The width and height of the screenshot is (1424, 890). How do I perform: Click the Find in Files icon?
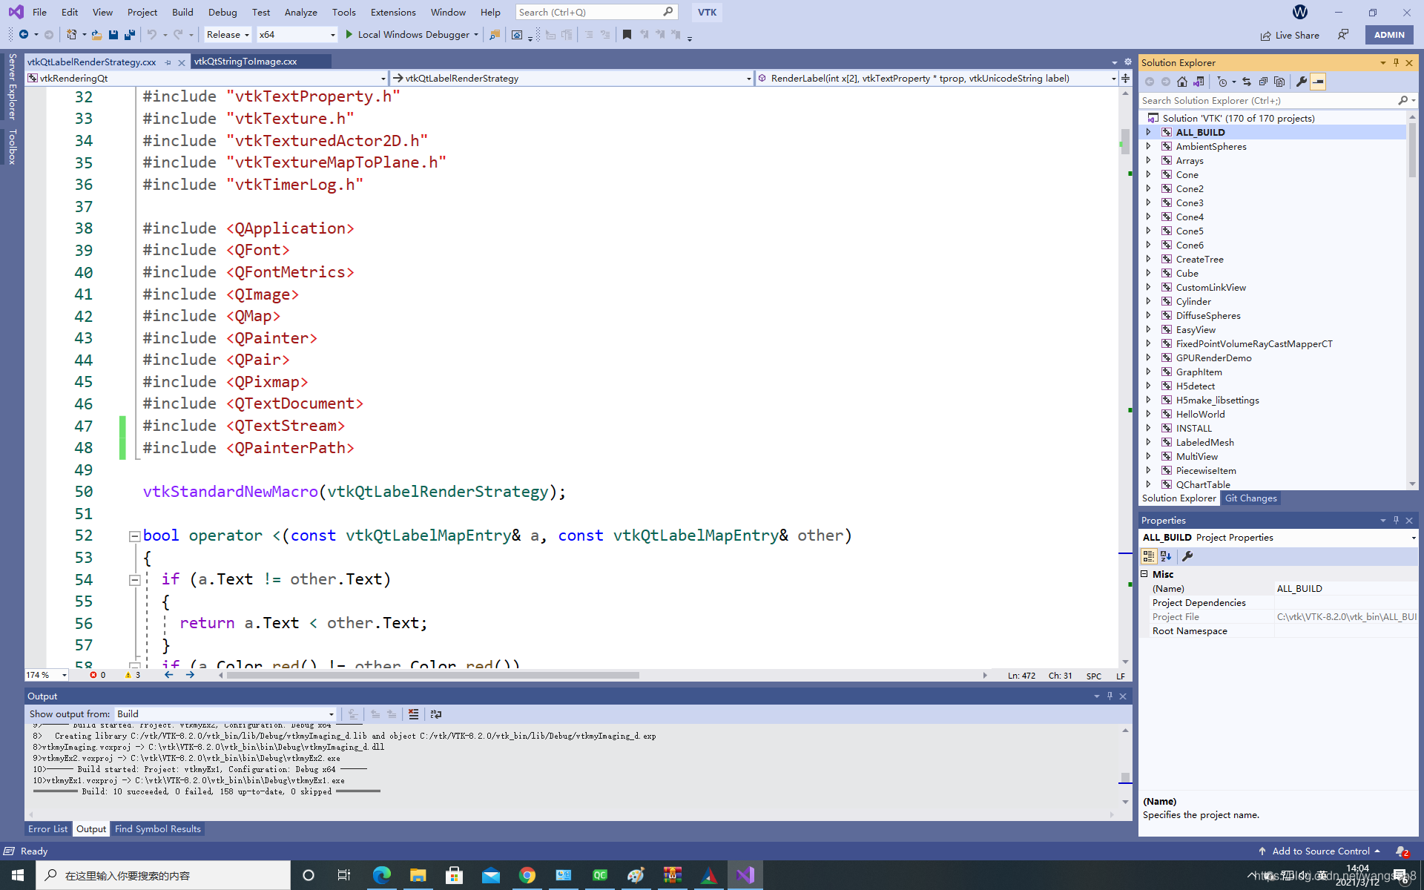494,34
